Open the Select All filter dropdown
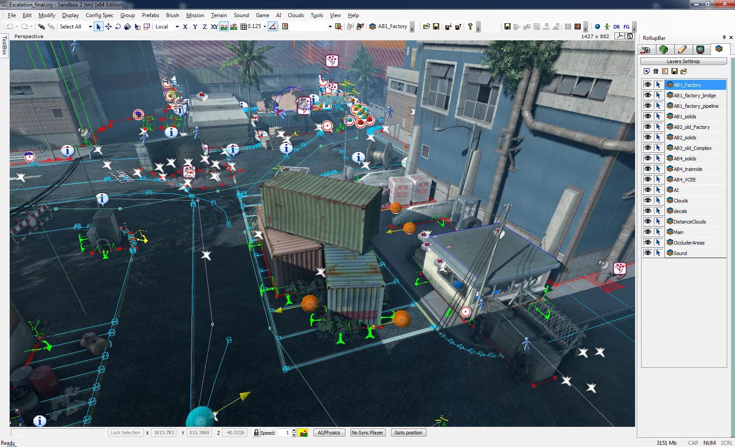Viewport: 735px width, 447px height. (90, 26)
